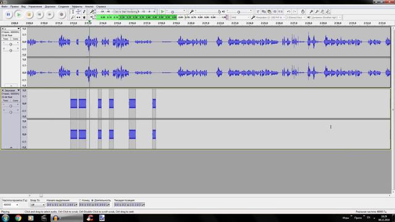
Task: Click the Paste icon
Action: click(x=269, y=12)
